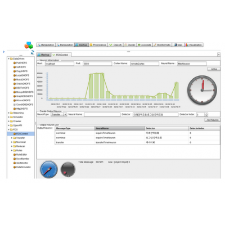Click the Active button
The image size is (225, 225).
214,69
